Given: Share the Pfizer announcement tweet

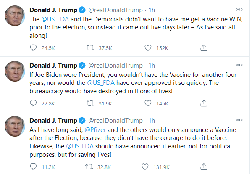Looking at the screenshot, I should (203, 167).
